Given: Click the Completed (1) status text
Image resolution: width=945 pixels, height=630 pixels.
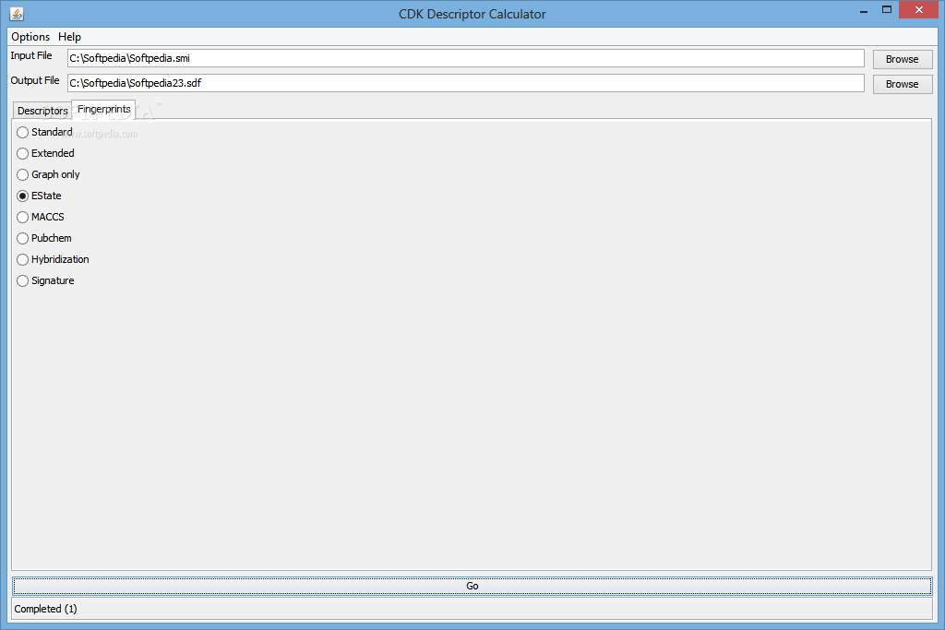Looking at the screenshot, I should (x=46, y=609).
